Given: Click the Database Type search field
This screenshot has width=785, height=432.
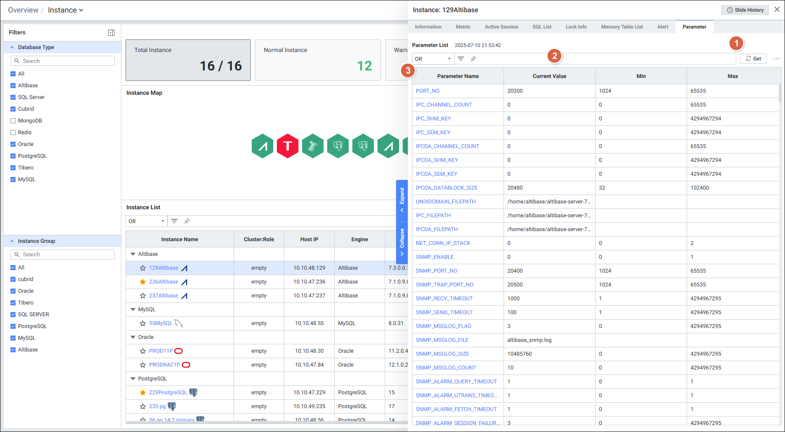Looking at the screenshot, I should click(x=63, y=61).
